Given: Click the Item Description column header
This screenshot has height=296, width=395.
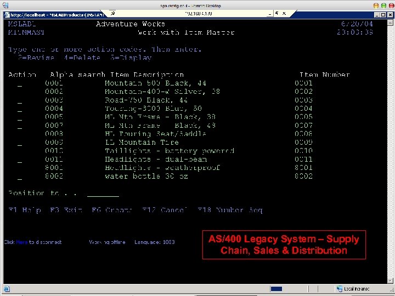Looking at the screenshot, I should click(x=147, y=75).
